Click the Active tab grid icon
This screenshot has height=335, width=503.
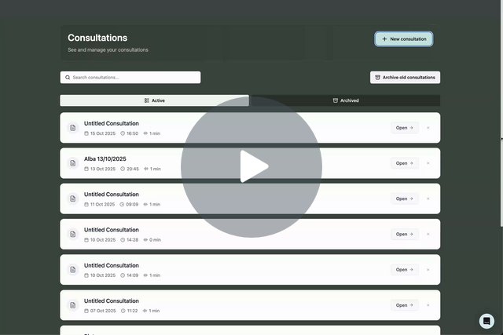(x=147, y=100)
